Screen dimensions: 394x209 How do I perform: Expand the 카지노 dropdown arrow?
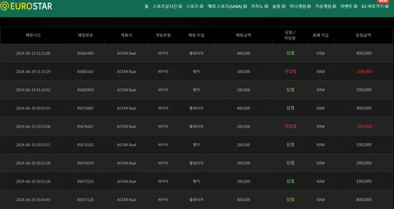tap(266, 6)
